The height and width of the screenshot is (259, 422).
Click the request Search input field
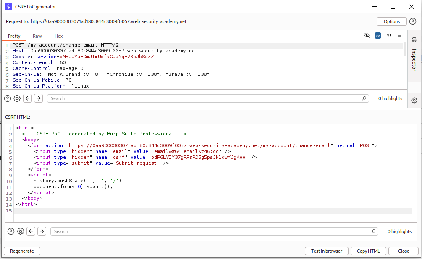[x=208, y=98]
